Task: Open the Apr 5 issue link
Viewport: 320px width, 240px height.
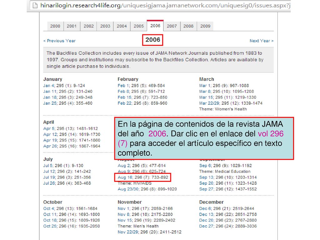Action: pos(49,129)
